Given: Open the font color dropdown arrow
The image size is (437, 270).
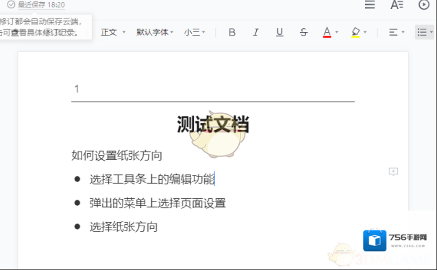Looking at the screenshot, I should pos(337,32).
